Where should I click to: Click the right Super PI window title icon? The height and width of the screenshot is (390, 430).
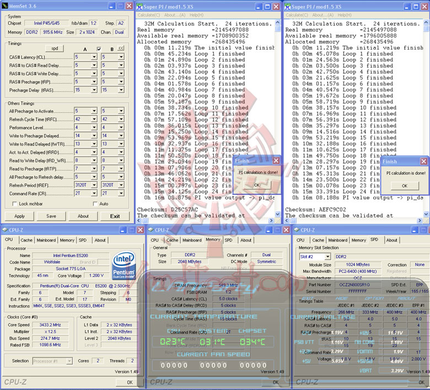pyautogui.click(x=288, y=6)
